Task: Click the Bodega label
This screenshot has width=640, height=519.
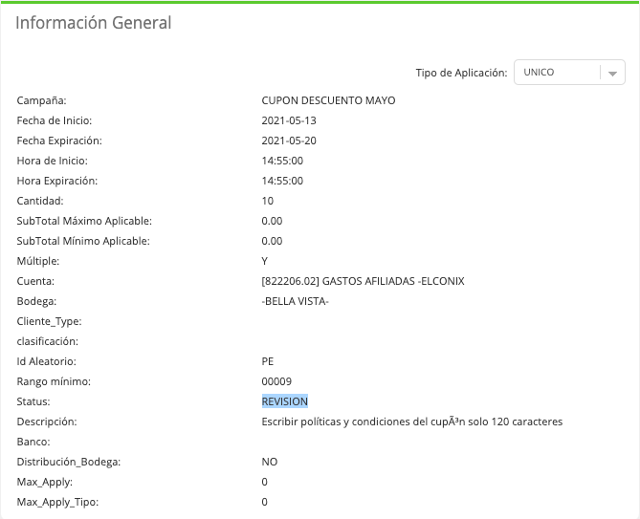Action: [36, 301]
